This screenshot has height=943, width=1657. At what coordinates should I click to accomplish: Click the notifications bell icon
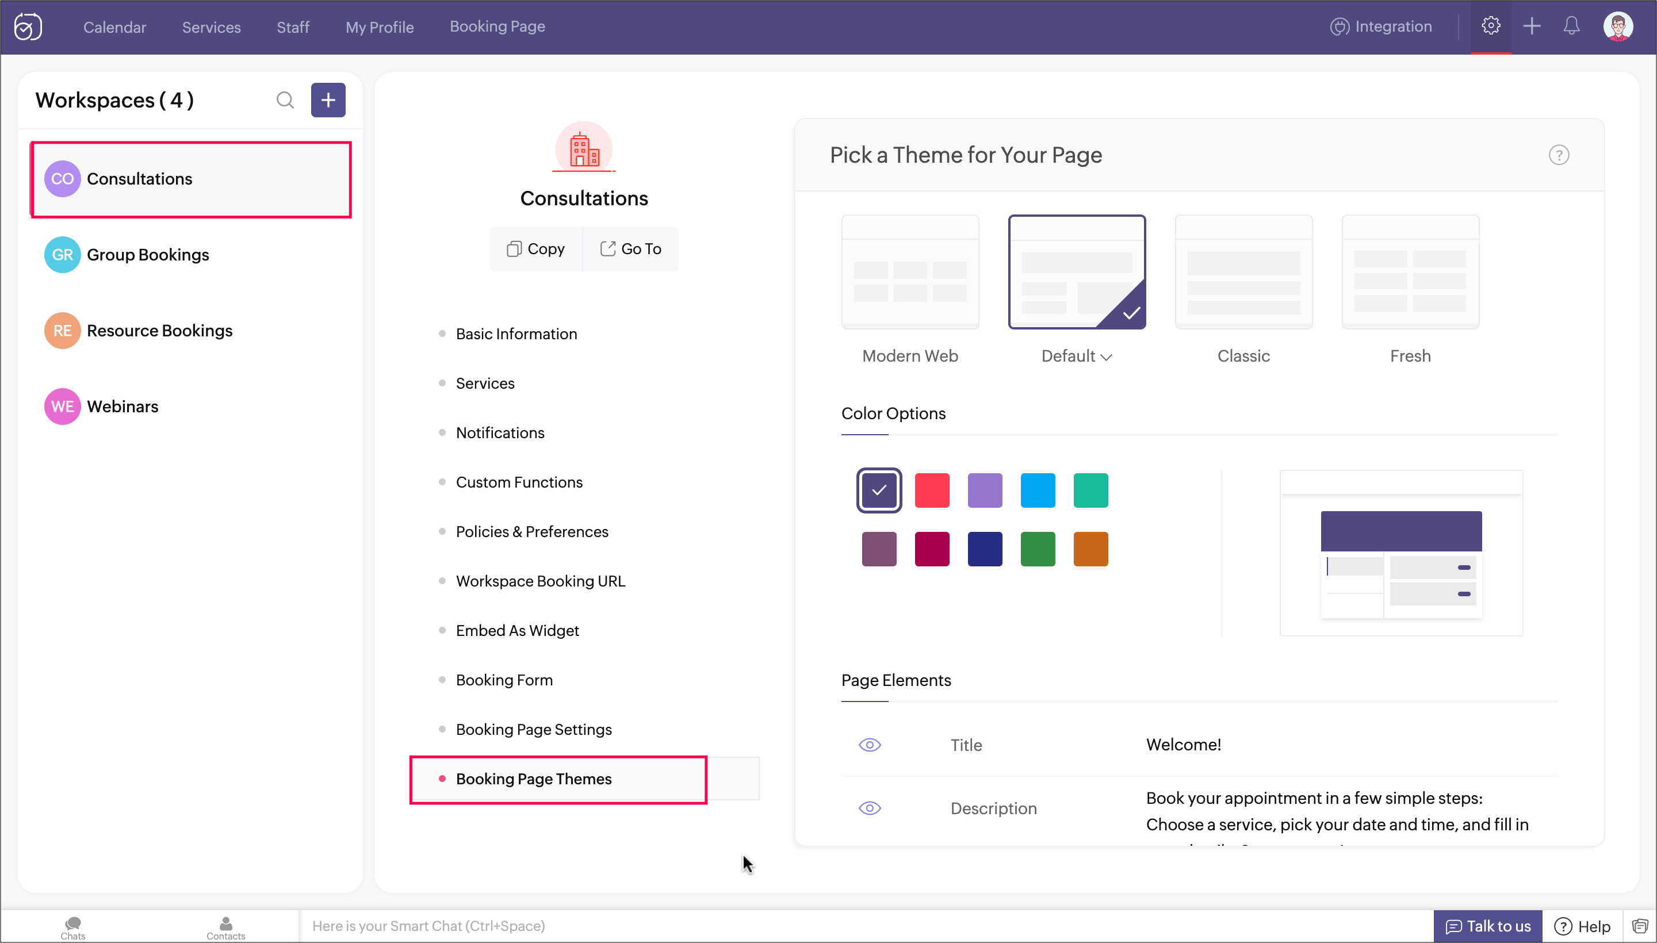[1571, 26]
